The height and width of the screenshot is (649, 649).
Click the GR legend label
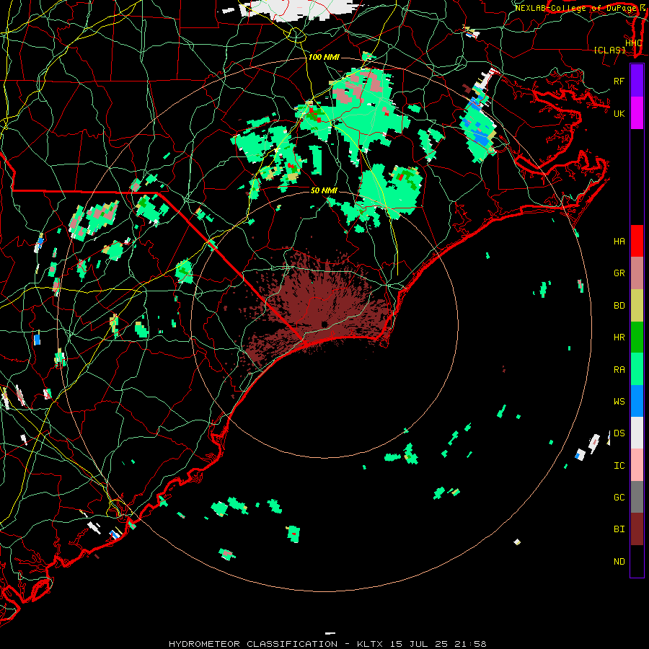click(x=619, y=273)
